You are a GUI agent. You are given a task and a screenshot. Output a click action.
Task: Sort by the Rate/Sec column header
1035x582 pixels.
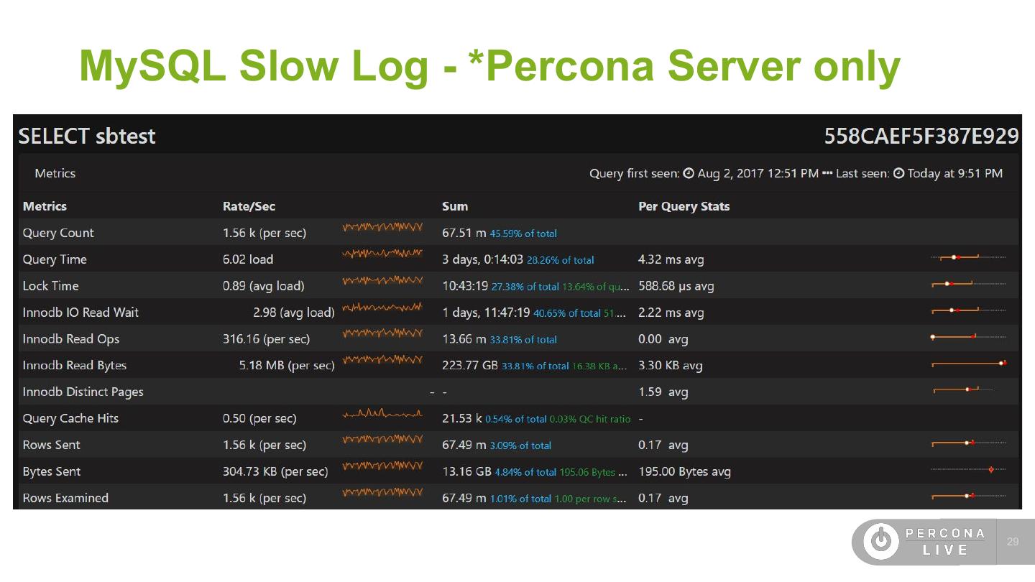pos(249,206)
